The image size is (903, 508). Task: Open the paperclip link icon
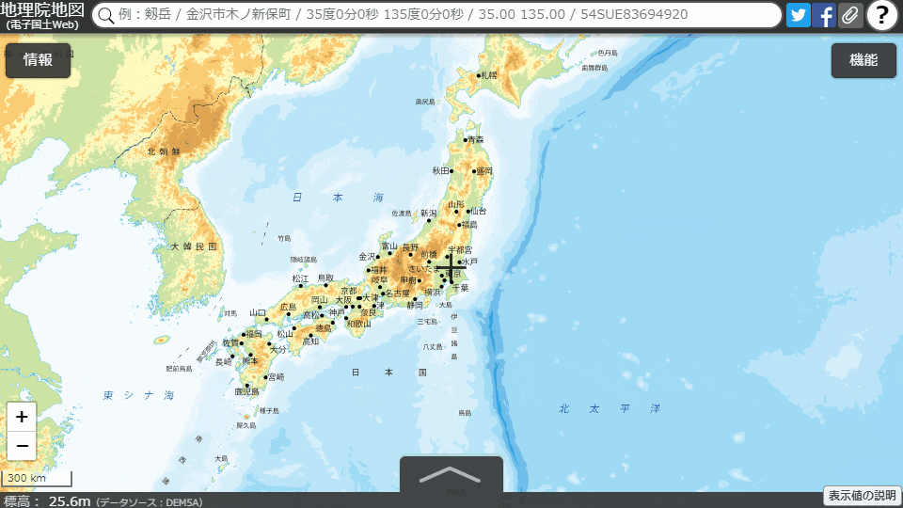[850, 15]
